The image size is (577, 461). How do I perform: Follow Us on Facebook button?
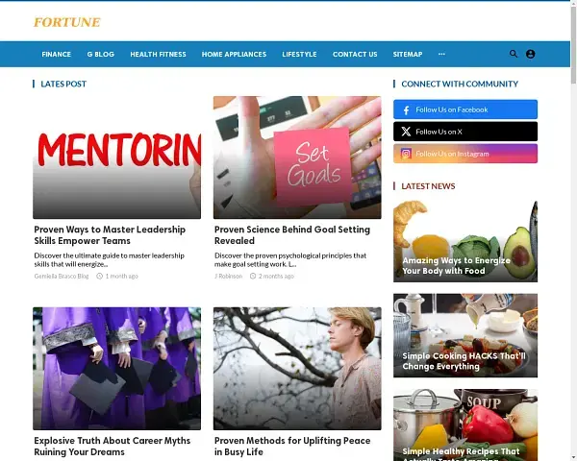pos(465,109)
